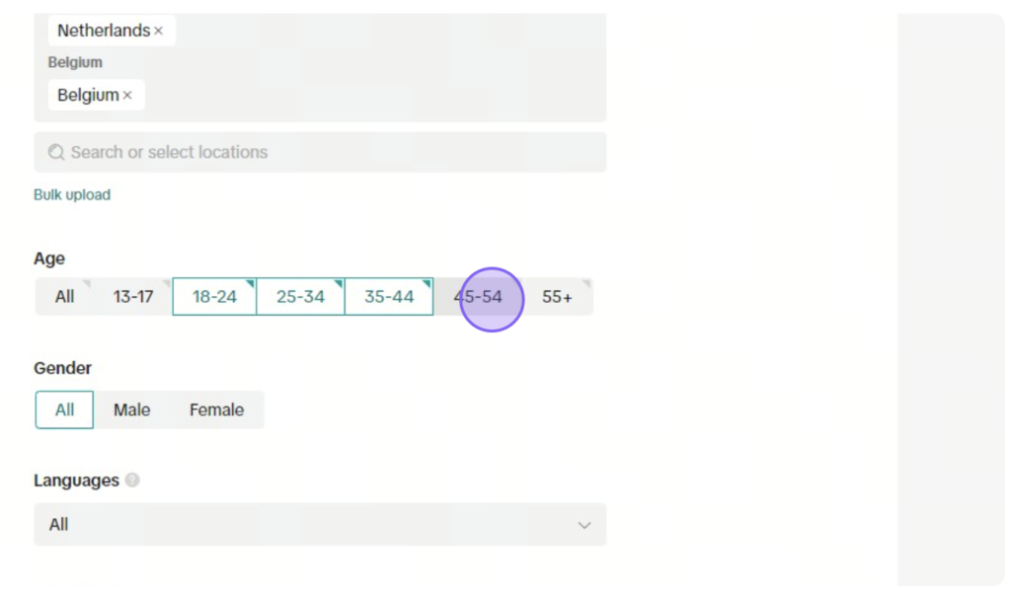Deselect the 35-44 age group
Image resolution: width=1011 pixels, height=589 pixels.
tap(389, 296)
